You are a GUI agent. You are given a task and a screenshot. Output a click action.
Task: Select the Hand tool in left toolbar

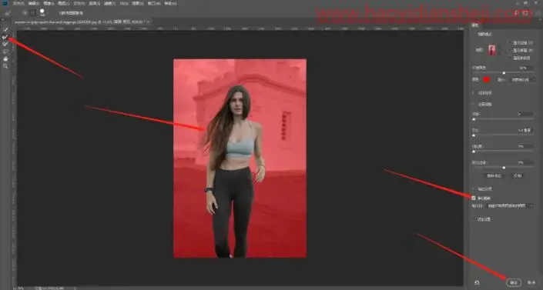click(5, 58)
